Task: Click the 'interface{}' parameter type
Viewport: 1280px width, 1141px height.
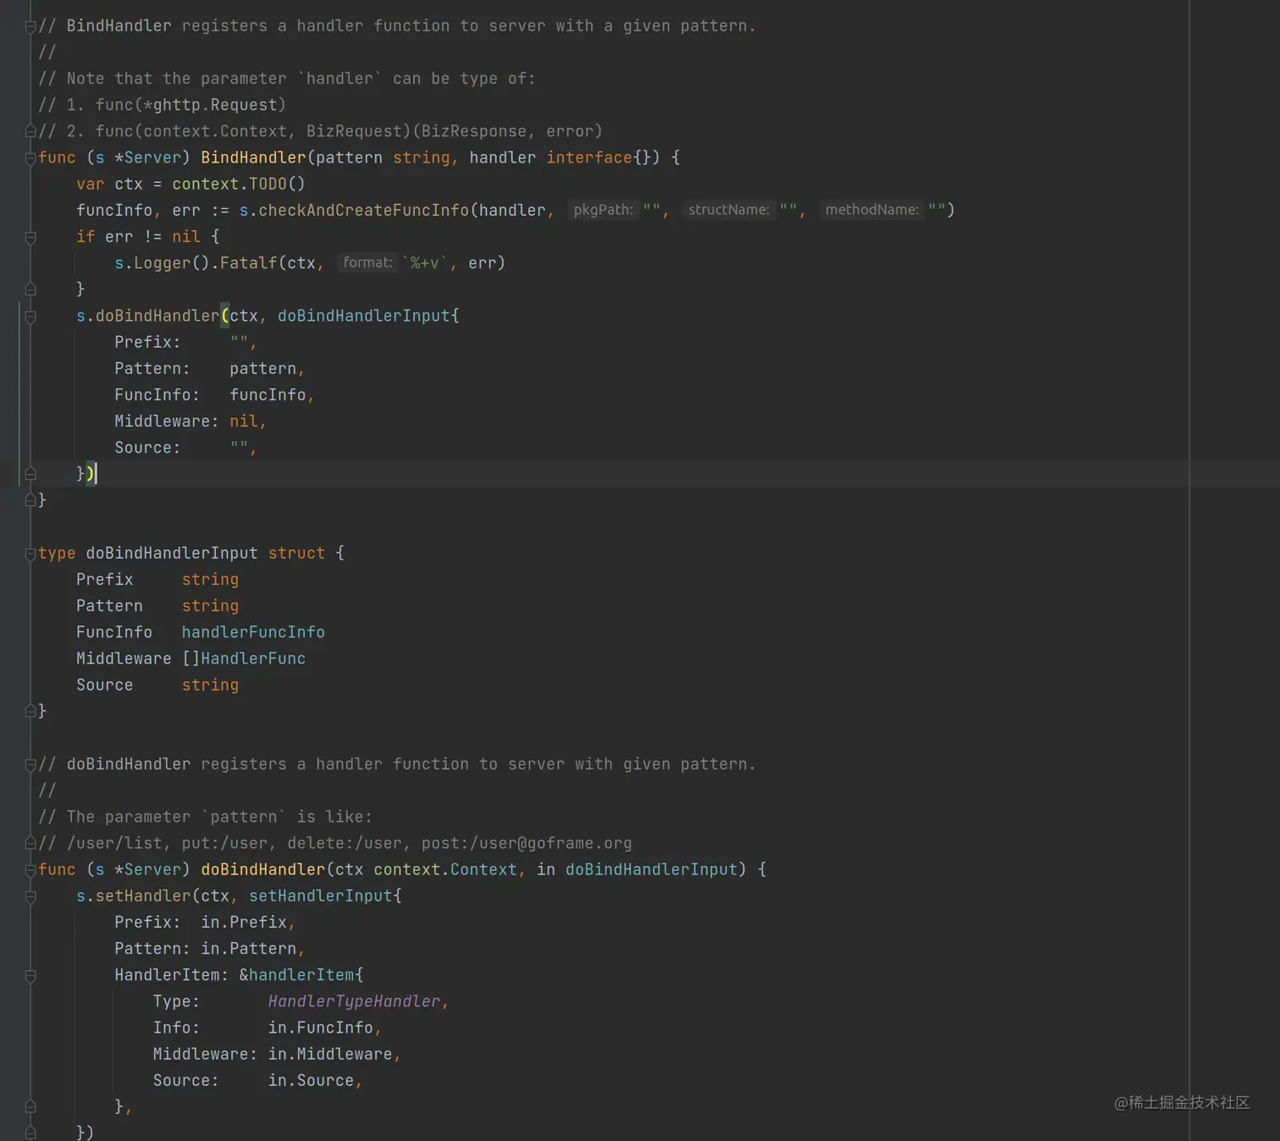Action: [603, 157]
